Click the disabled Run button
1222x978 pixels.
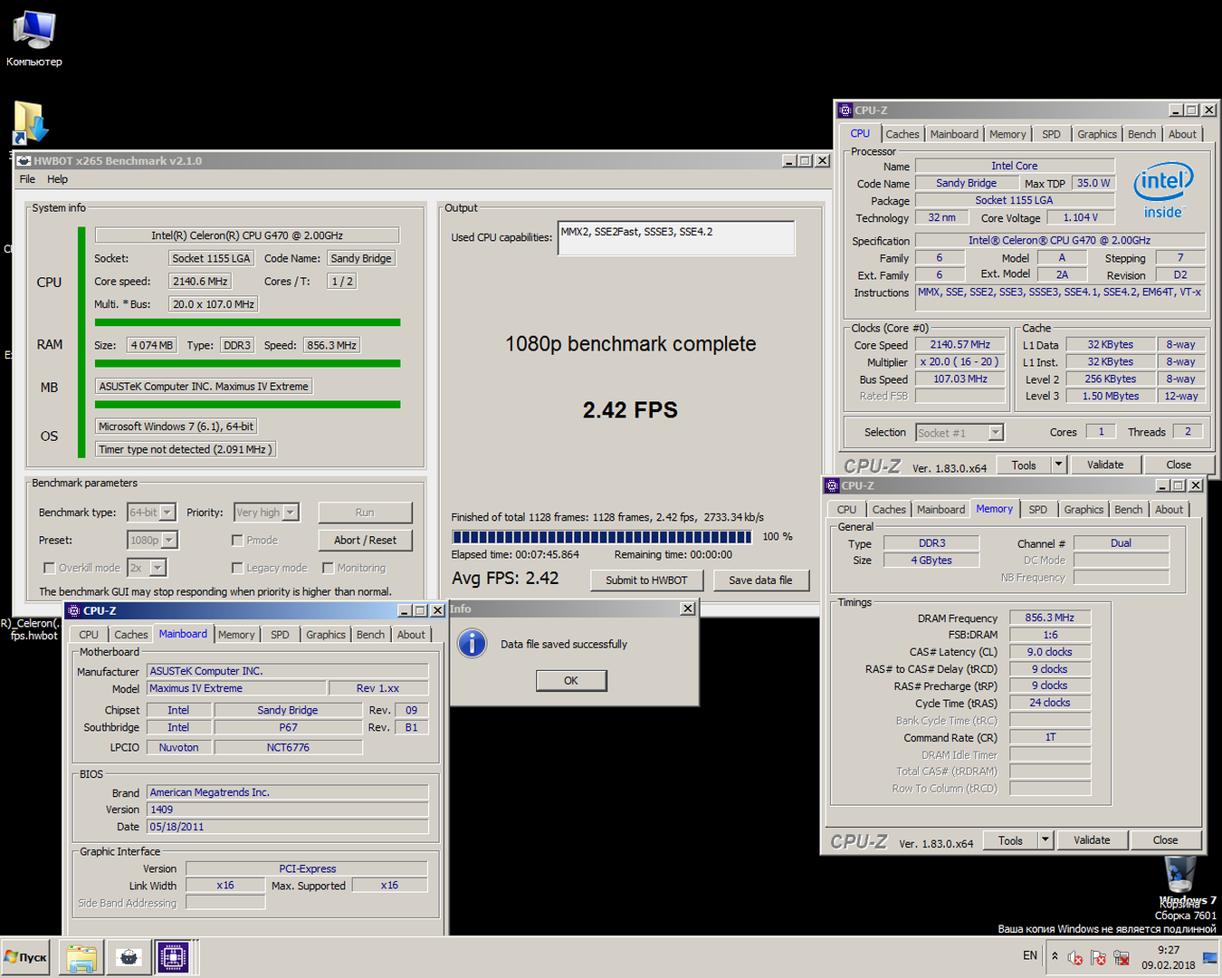point(365,513)
